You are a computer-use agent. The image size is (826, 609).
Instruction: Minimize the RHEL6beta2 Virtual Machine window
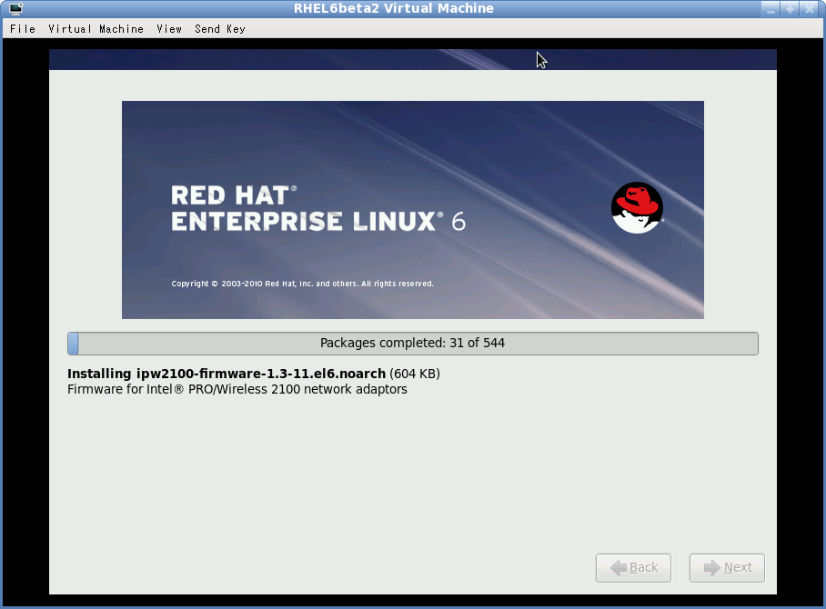pos(771,9)
